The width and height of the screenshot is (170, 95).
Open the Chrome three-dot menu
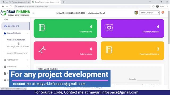167,6
